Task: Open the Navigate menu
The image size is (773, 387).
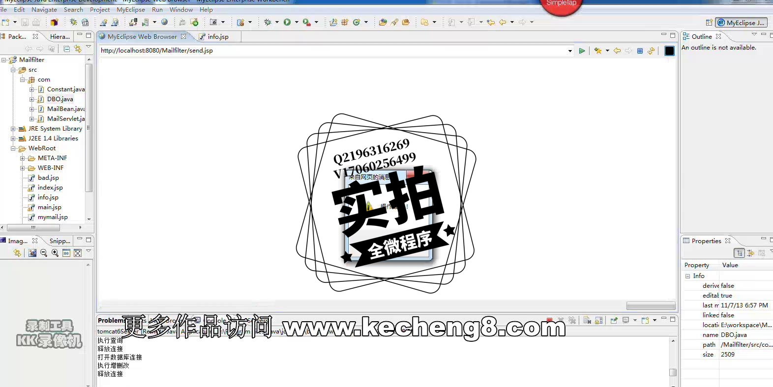Action: (44, 9)
